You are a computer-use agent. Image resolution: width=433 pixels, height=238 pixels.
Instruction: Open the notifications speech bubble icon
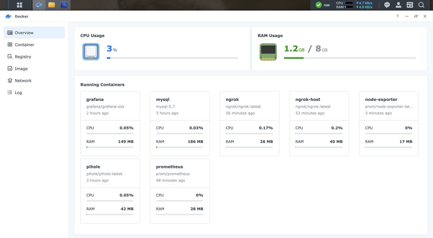point(387,5)
